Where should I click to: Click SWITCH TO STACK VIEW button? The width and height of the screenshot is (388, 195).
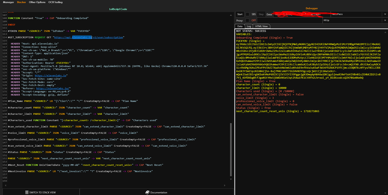41,192
